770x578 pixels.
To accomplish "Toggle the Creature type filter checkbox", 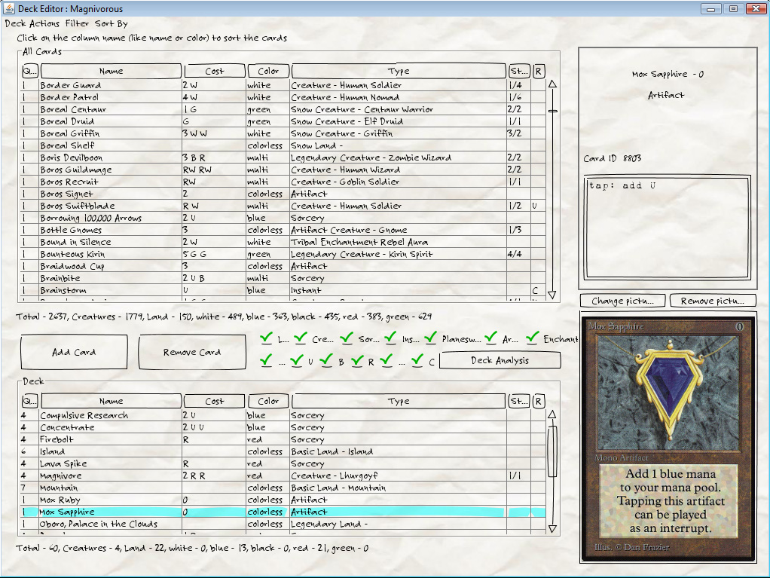I will (x=301, y=338).
